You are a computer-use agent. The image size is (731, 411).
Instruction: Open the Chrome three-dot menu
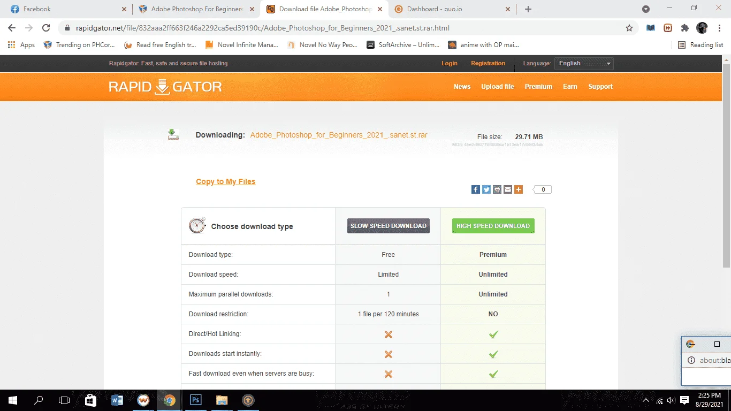click(x=719, y=28)
